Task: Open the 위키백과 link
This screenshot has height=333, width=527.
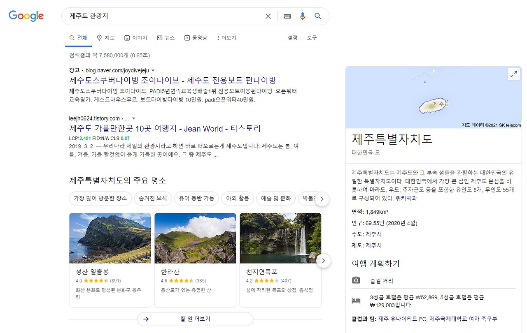Action: point(406,198)
